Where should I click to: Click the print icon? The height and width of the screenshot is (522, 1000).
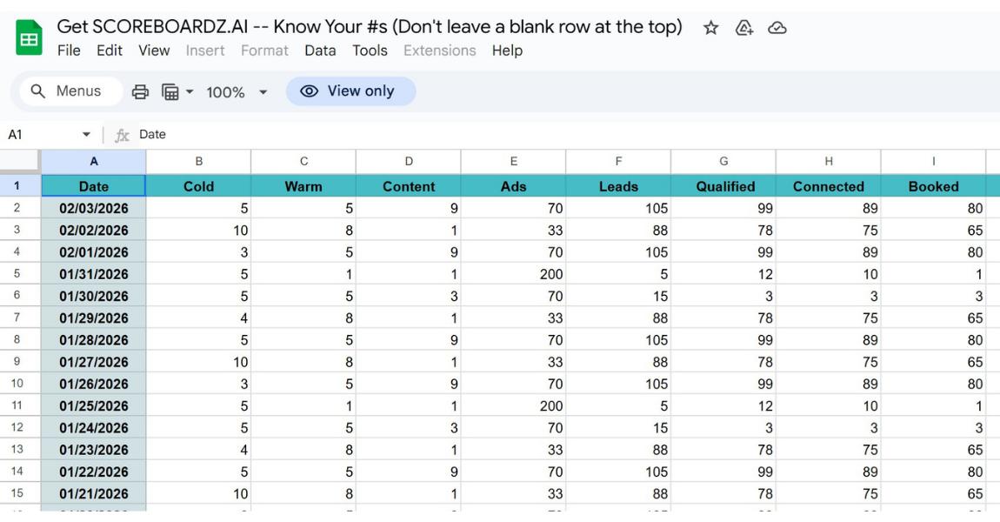140,92
